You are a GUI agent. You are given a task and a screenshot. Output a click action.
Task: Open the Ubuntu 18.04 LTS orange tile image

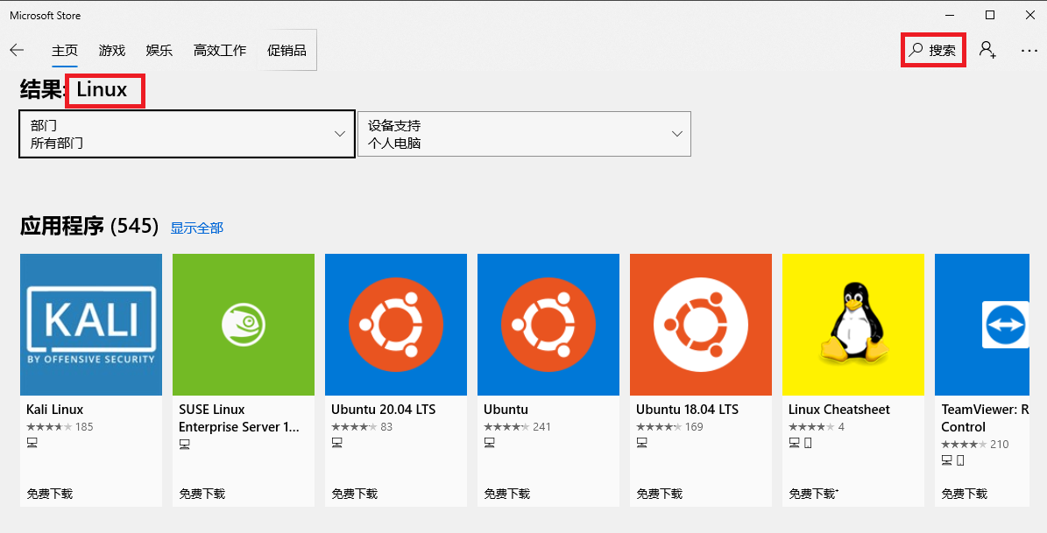(700, 324)
